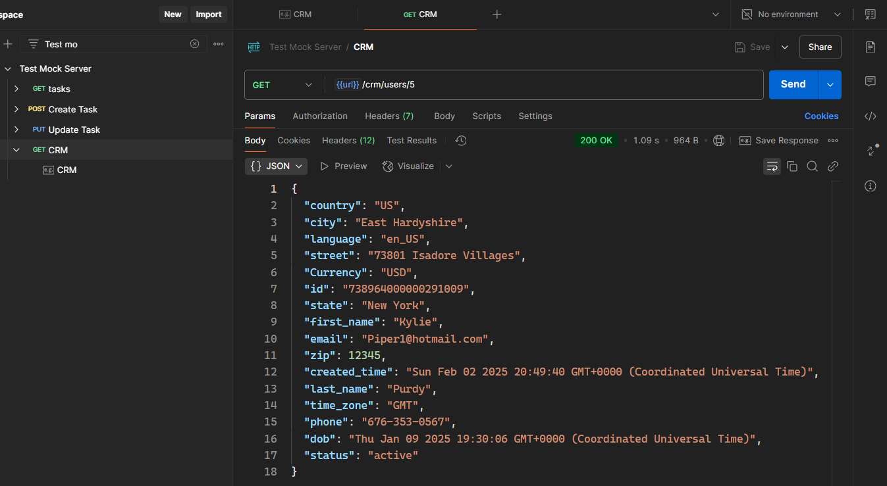Open the request Body tab

[x=444, y=116]
